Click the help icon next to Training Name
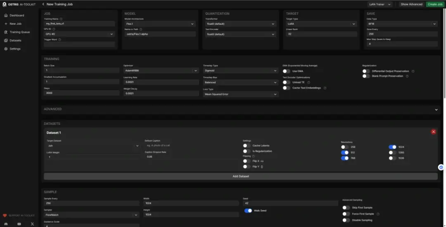The width and height of the screenshot is (446, 227). tap(61, 19)
